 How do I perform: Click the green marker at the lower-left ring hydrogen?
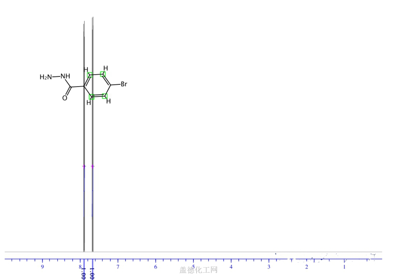[91, 97]
